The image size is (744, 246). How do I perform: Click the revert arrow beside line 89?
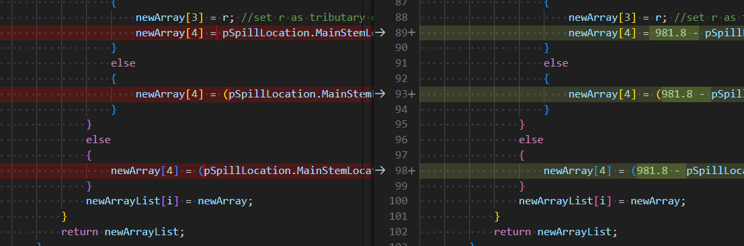(380, 32)
